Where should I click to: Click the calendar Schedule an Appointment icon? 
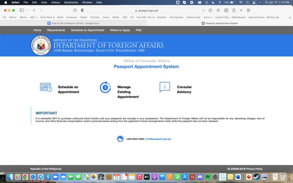46,87
